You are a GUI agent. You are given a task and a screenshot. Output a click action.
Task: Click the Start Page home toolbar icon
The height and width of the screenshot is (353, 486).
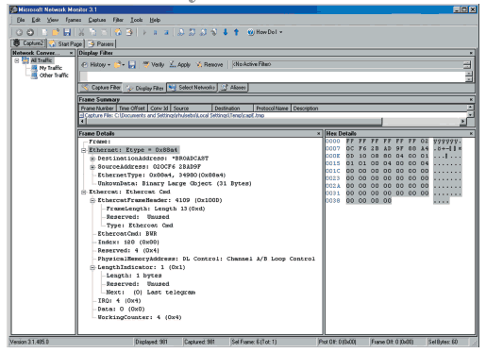tap(118, 32)
